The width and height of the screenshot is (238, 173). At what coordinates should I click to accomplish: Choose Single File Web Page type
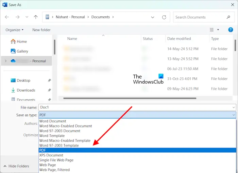tap(137, 160)
